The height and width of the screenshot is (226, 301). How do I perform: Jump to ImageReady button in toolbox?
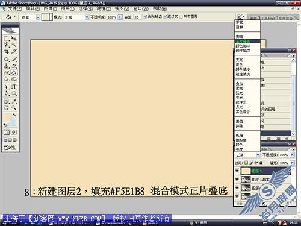tap(10, 148)
